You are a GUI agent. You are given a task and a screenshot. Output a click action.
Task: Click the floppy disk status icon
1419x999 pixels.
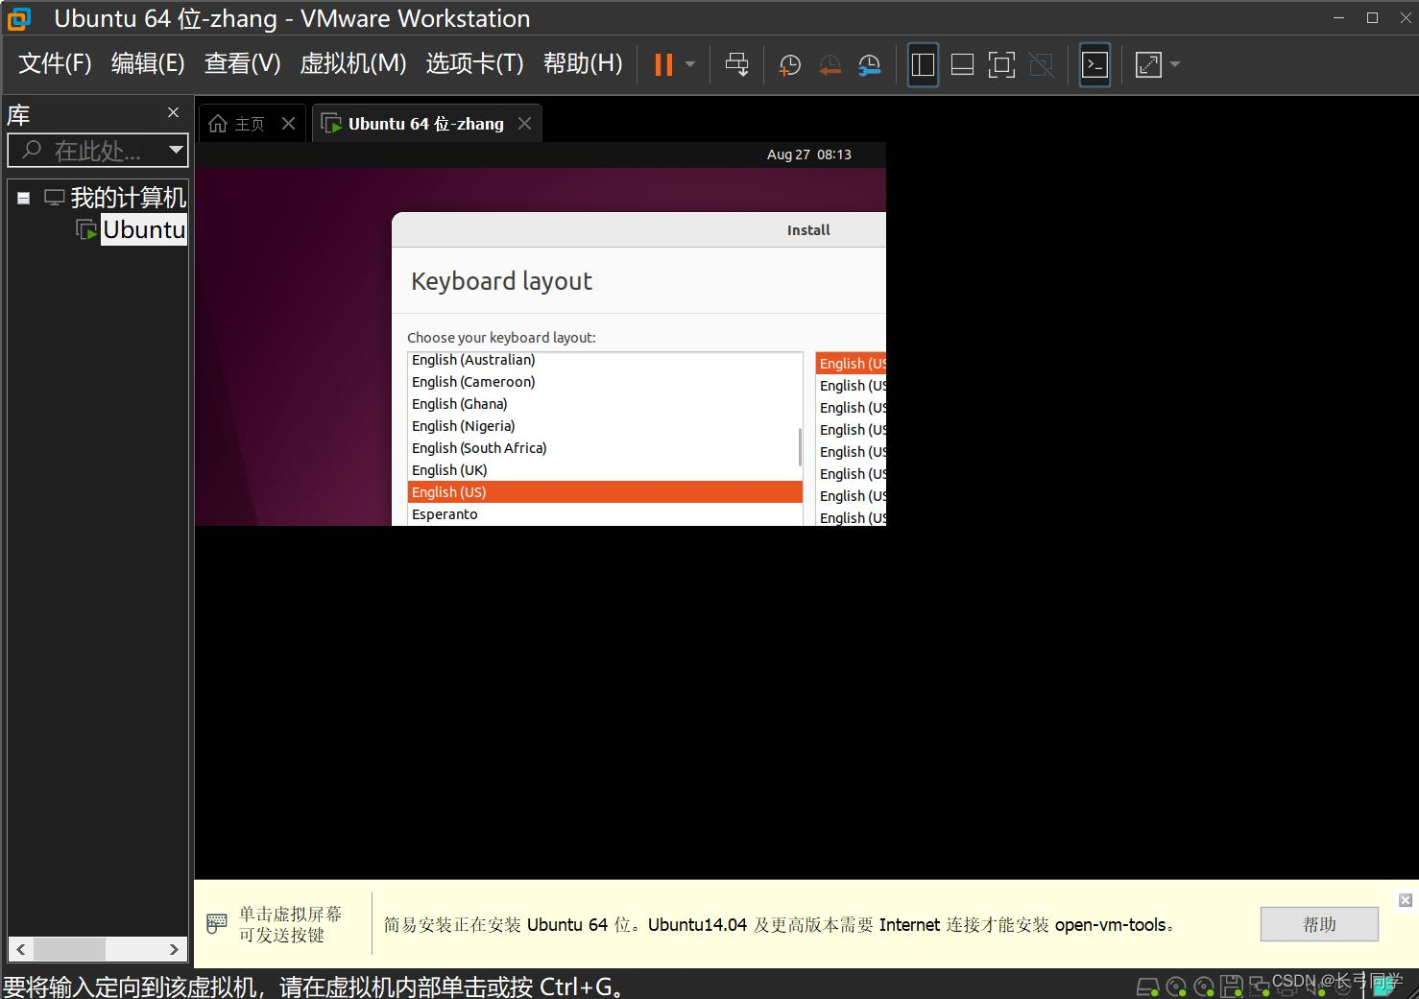1232,987
